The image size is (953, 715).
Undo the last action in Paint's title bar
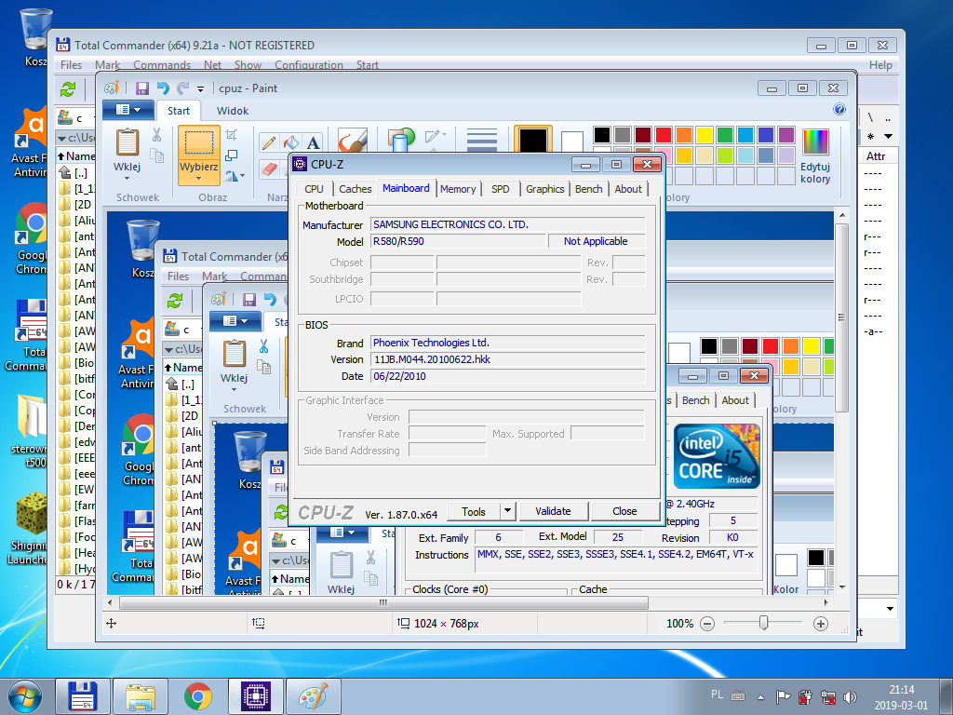point(163,88)
